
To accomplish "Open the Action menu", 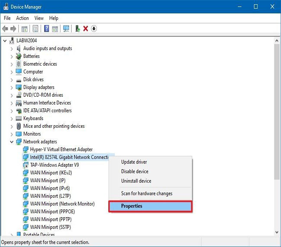I will [22, 18].
